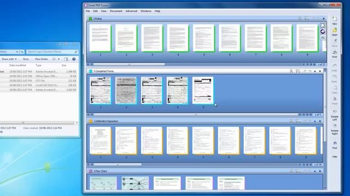Click the vertical scrollbar of the document panels
The height and width of the screenshot is (196, 350).
325,107
